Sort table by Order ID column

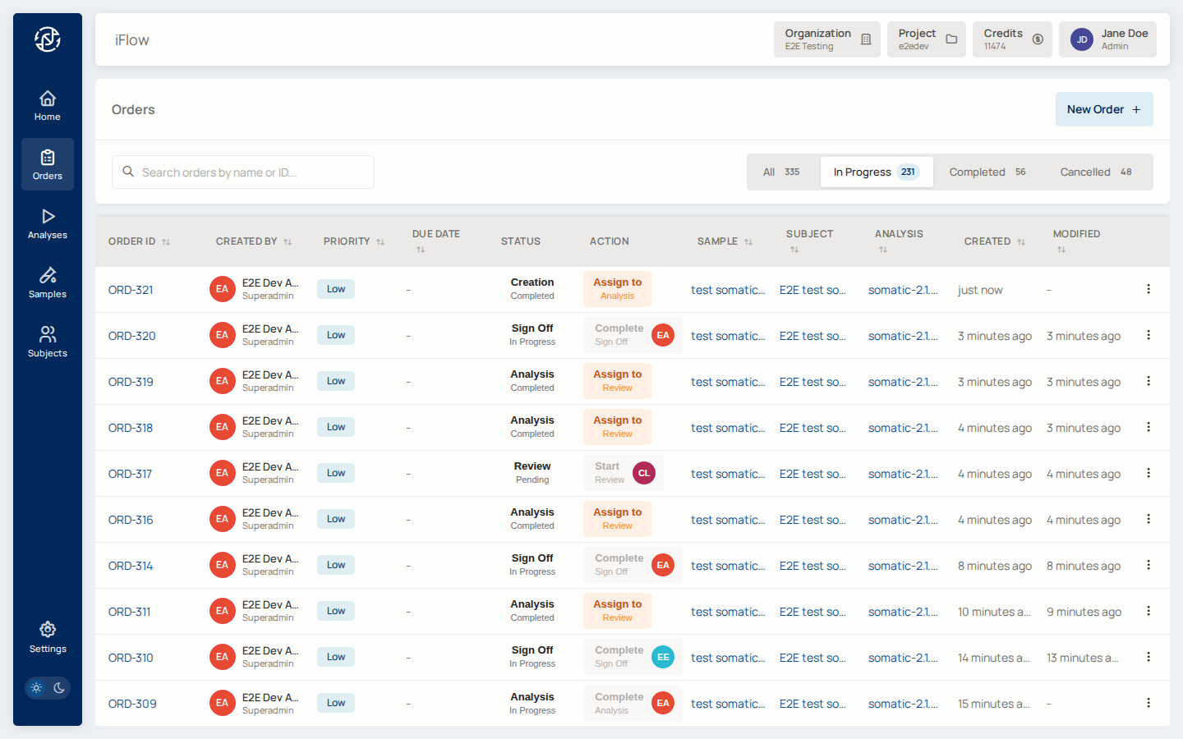point(139,241)
